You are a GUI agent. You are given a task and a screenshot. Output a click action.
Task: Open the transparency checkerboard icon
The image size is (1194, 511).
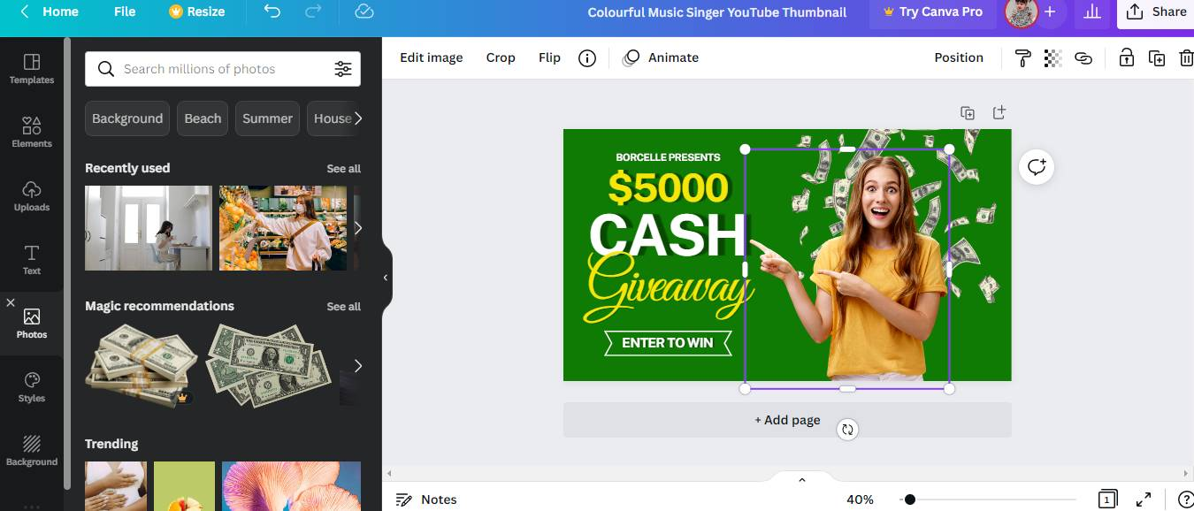click(x=1052, y=58)
